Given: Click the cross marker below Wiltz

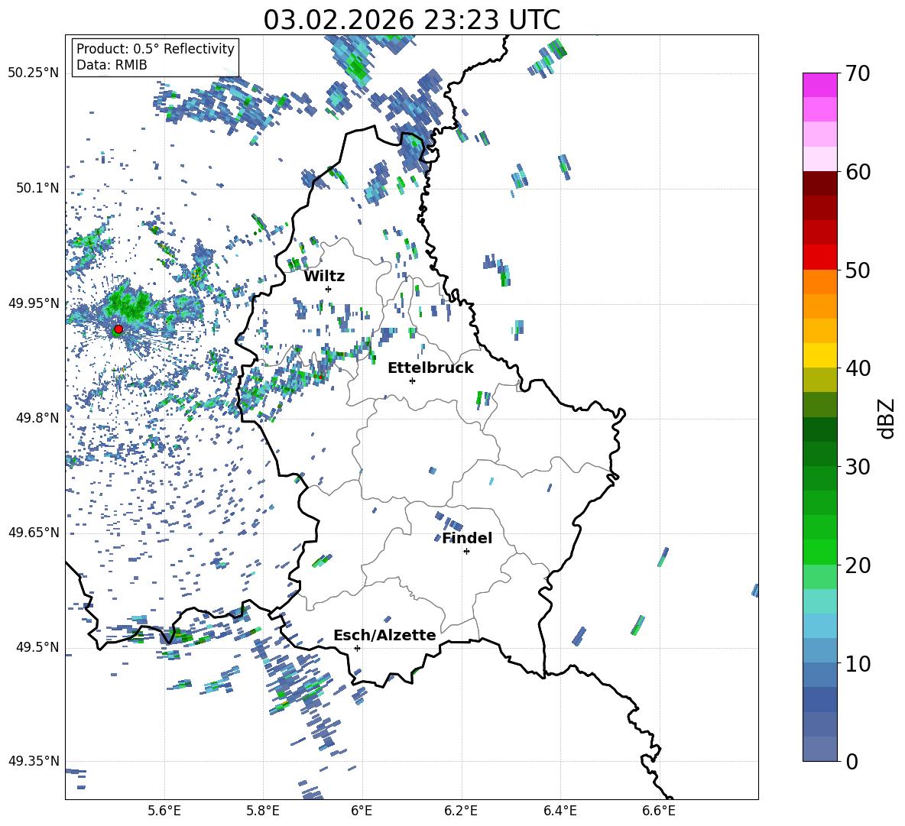Looking at the screenshot, I should (x=329, y=289).
